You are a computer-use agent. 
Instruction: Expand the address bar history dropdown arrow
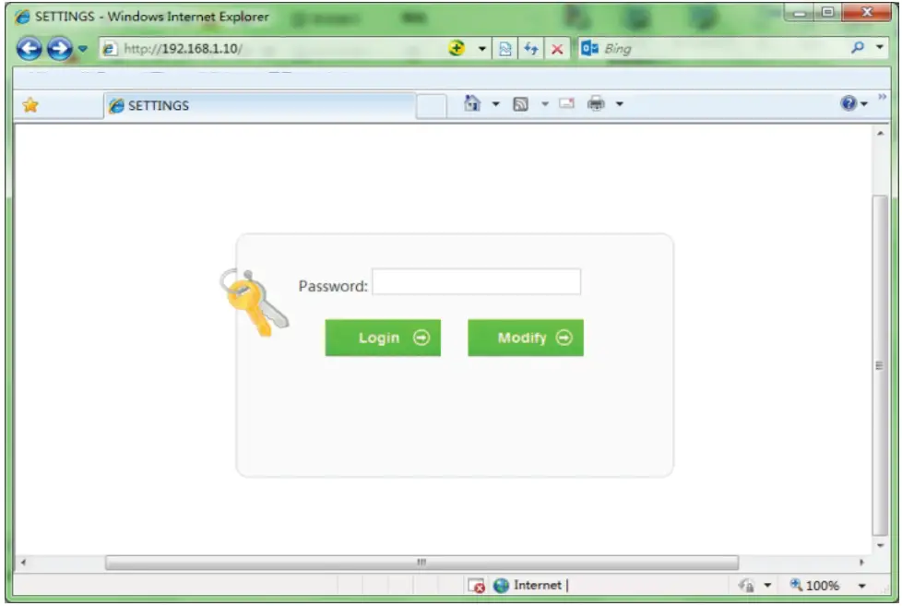pos(482,49)
